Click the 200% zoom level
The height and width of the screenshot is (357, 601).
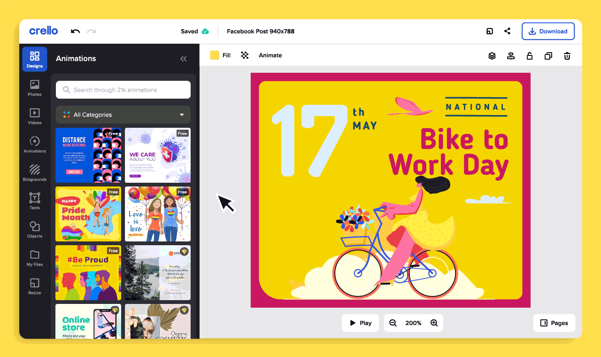coord(413,323)
